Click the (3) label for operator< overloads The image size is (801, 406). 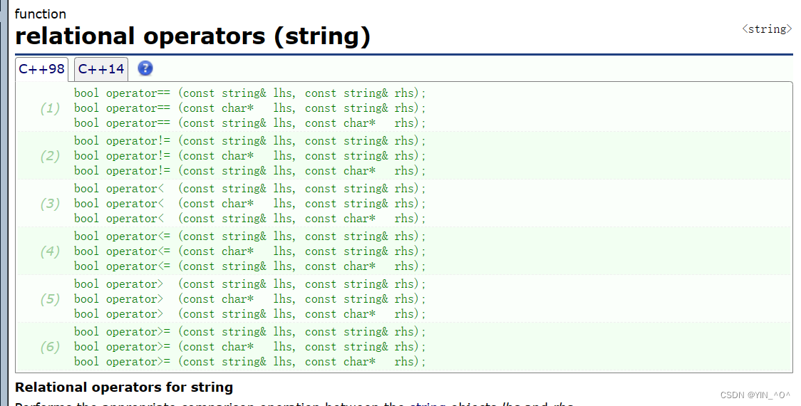(x=50, y=204)
